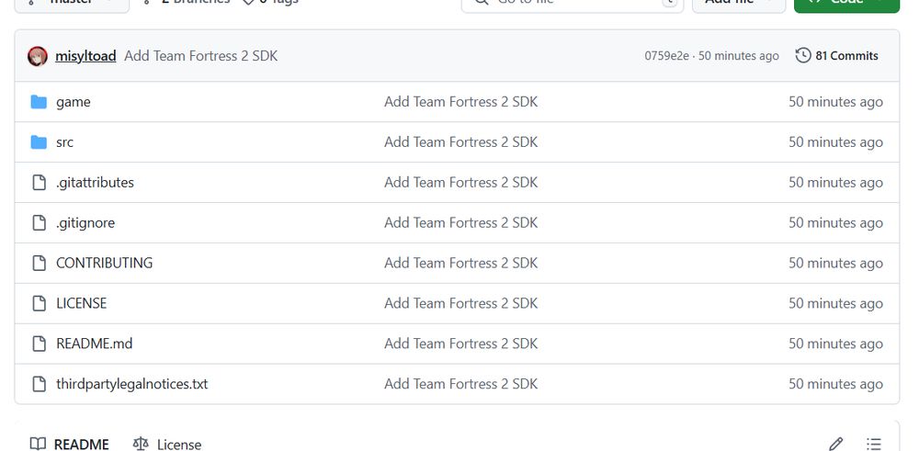Open commit message in the CONTRIBUTING row
Screen dimensions: 919x451
tap(460, 263)
